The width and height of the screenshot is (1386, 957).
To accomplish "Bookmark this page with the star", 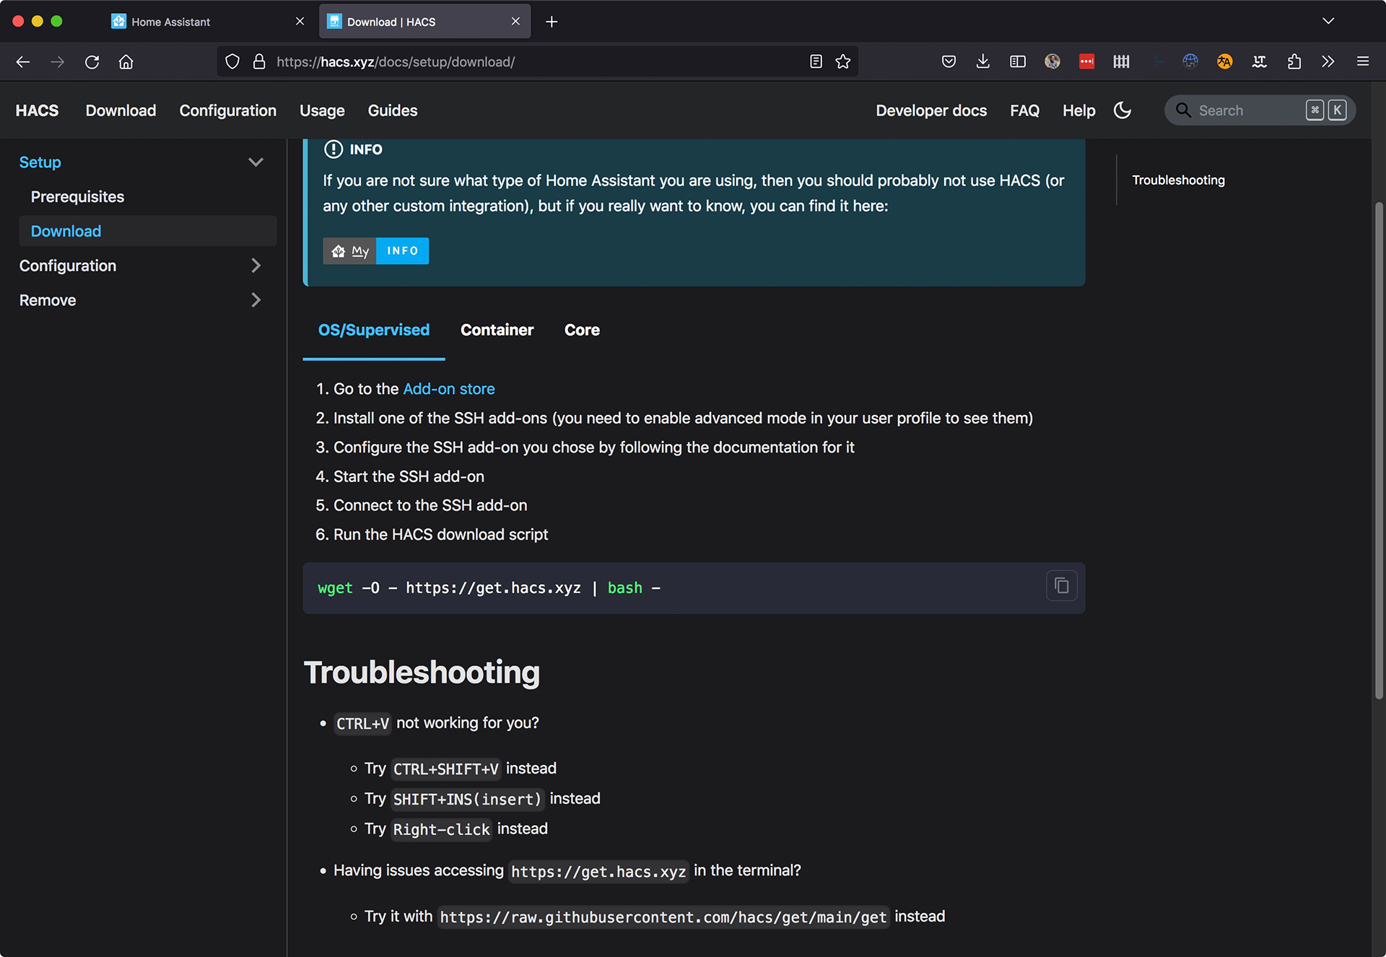I will click(x=842, y=62).
